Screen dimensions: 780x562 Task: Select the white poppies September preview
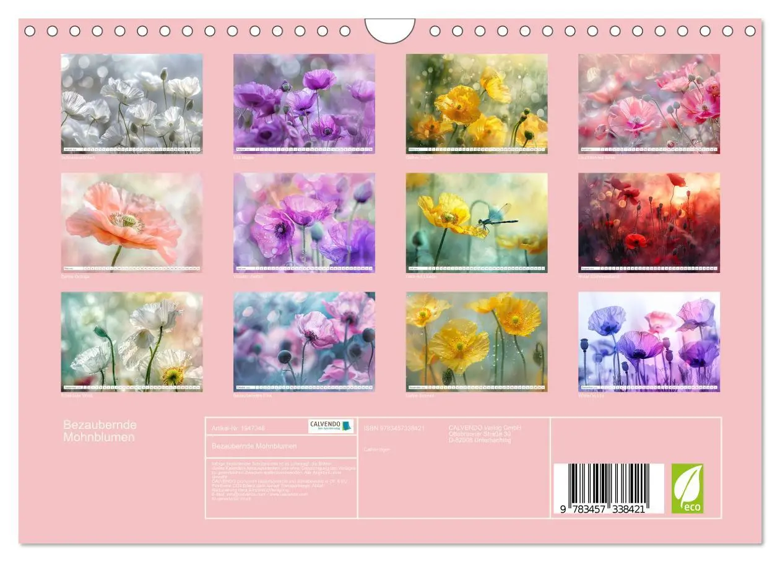(x=130, y=340)
